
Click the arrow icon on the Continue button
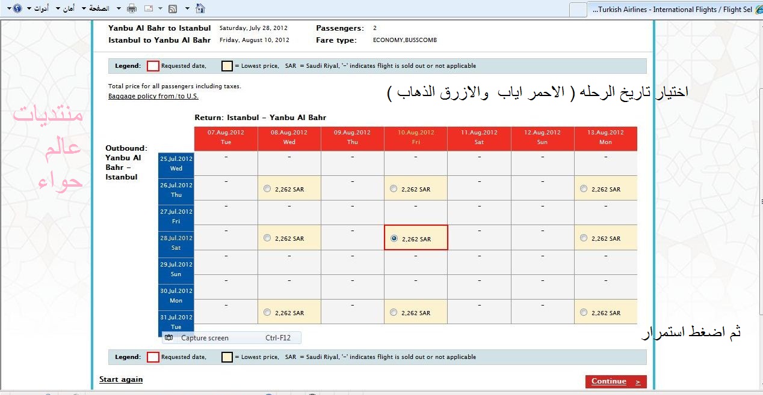pyautogui.click(x=638, y=382)
